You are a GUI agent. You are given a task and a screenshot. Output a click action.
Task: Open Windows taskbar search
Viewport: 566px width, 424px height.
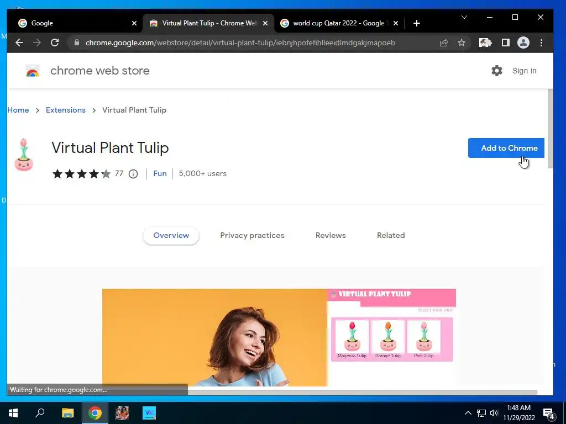(40, 413)
